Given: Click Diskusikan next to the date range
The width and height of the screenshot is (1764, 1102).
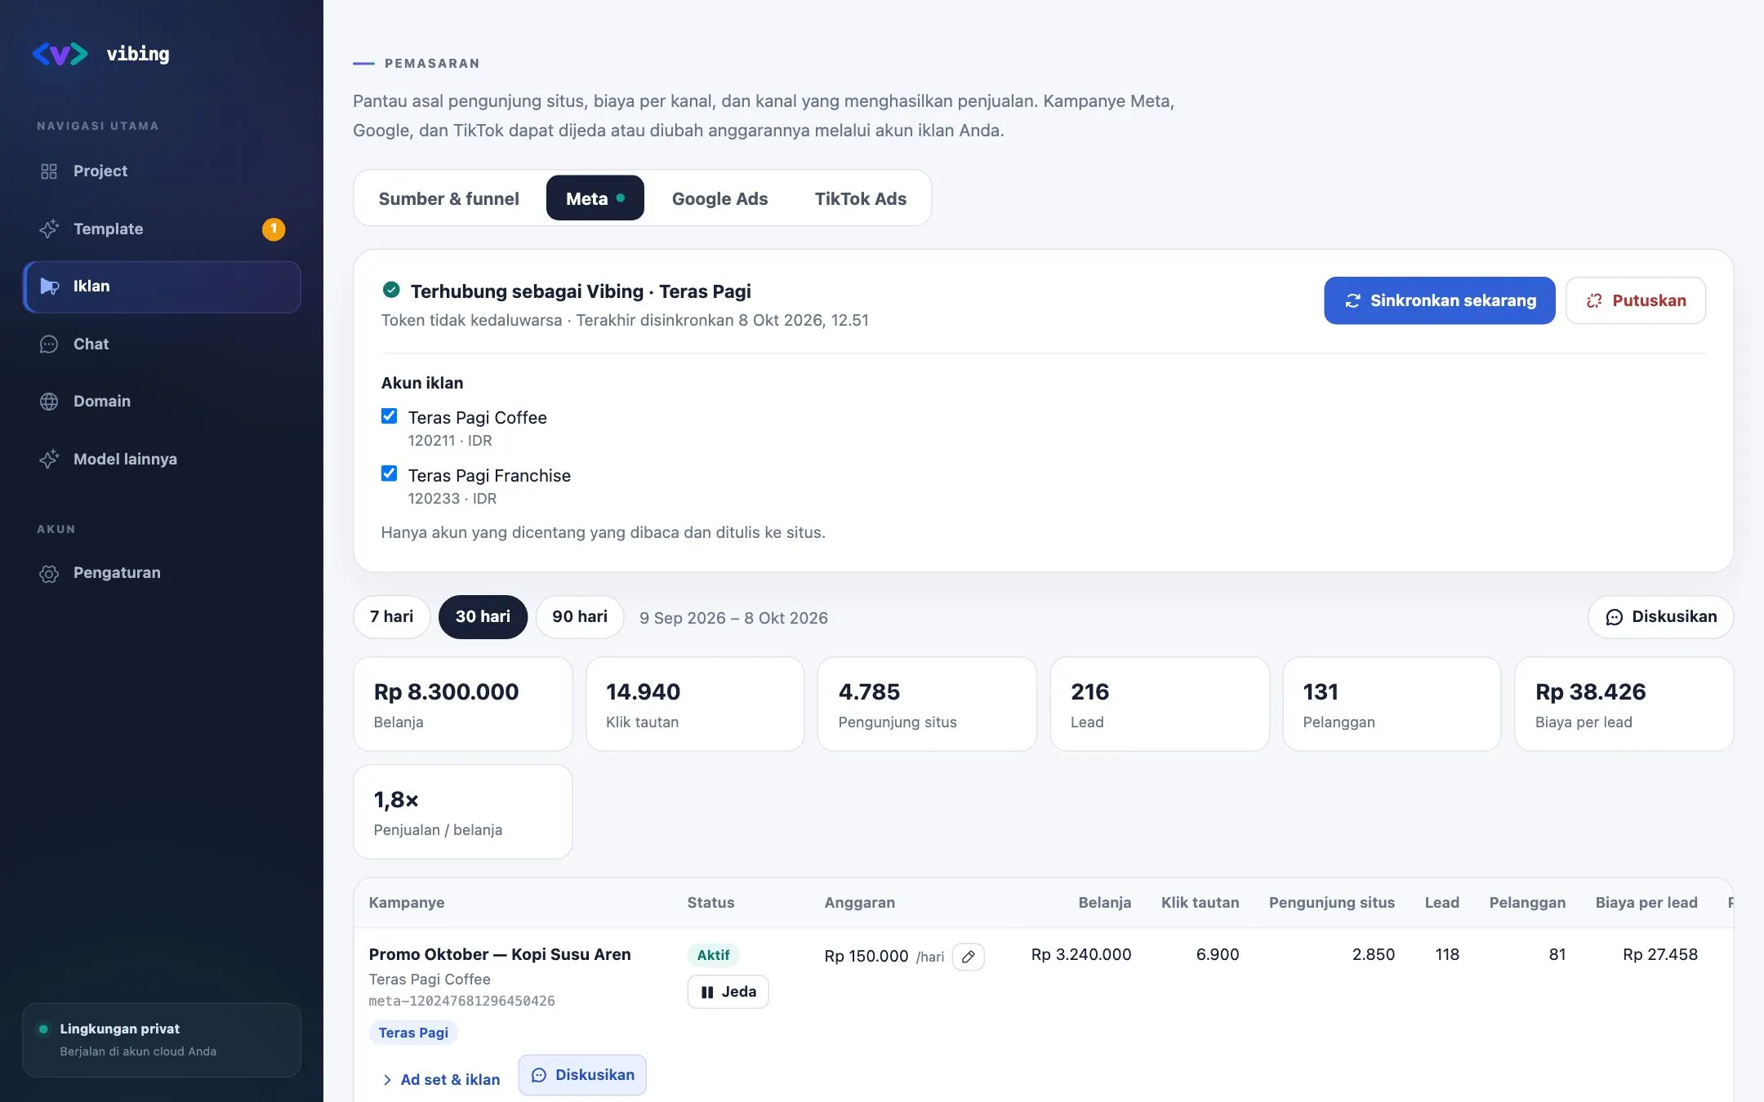Looking at the screenshot, I should (x=1660, y=617).
